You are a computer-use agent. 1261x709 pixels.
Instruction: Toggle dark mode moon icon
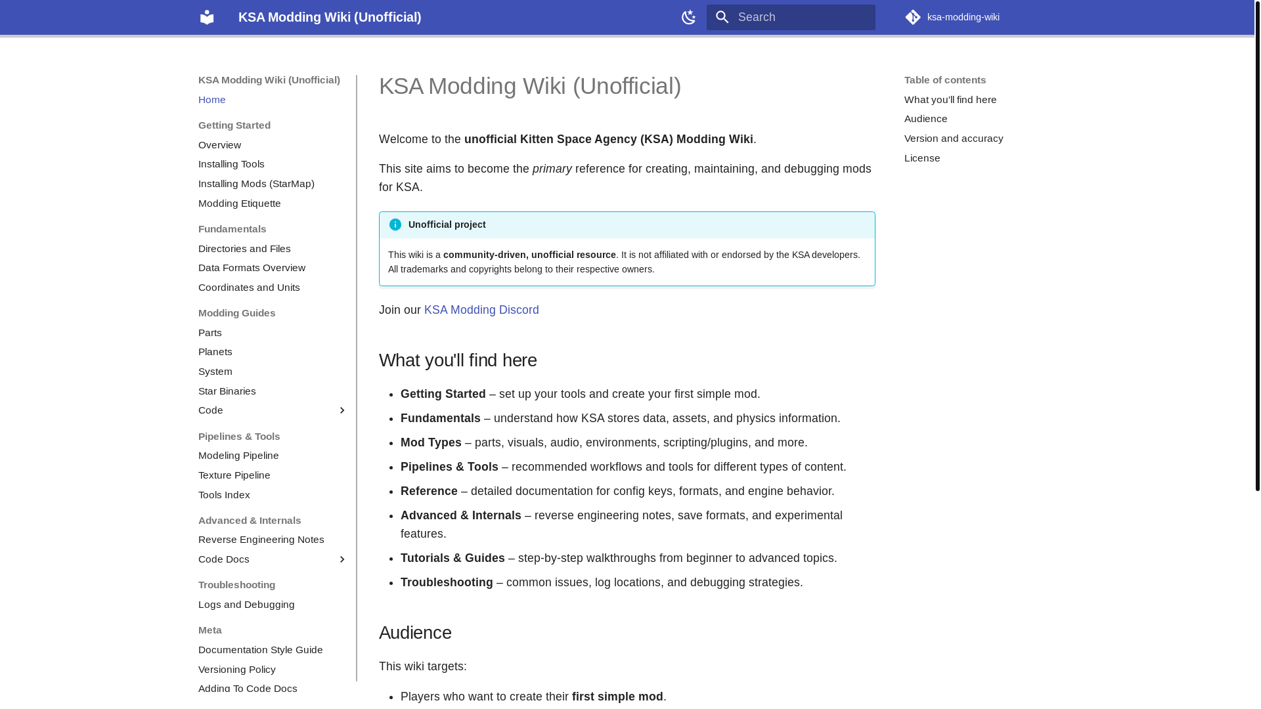click(x=688, y=17)
